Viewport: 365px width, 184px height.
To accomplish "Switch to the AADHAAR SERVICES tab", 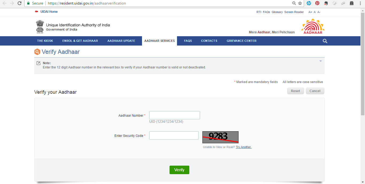I will [159, 41].
